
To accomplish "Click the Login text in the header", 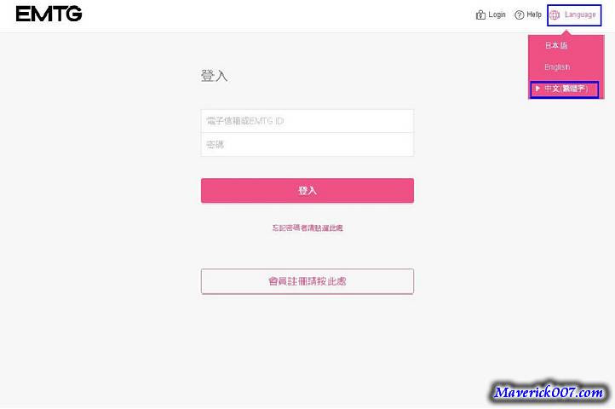I will tap(497, 14).
